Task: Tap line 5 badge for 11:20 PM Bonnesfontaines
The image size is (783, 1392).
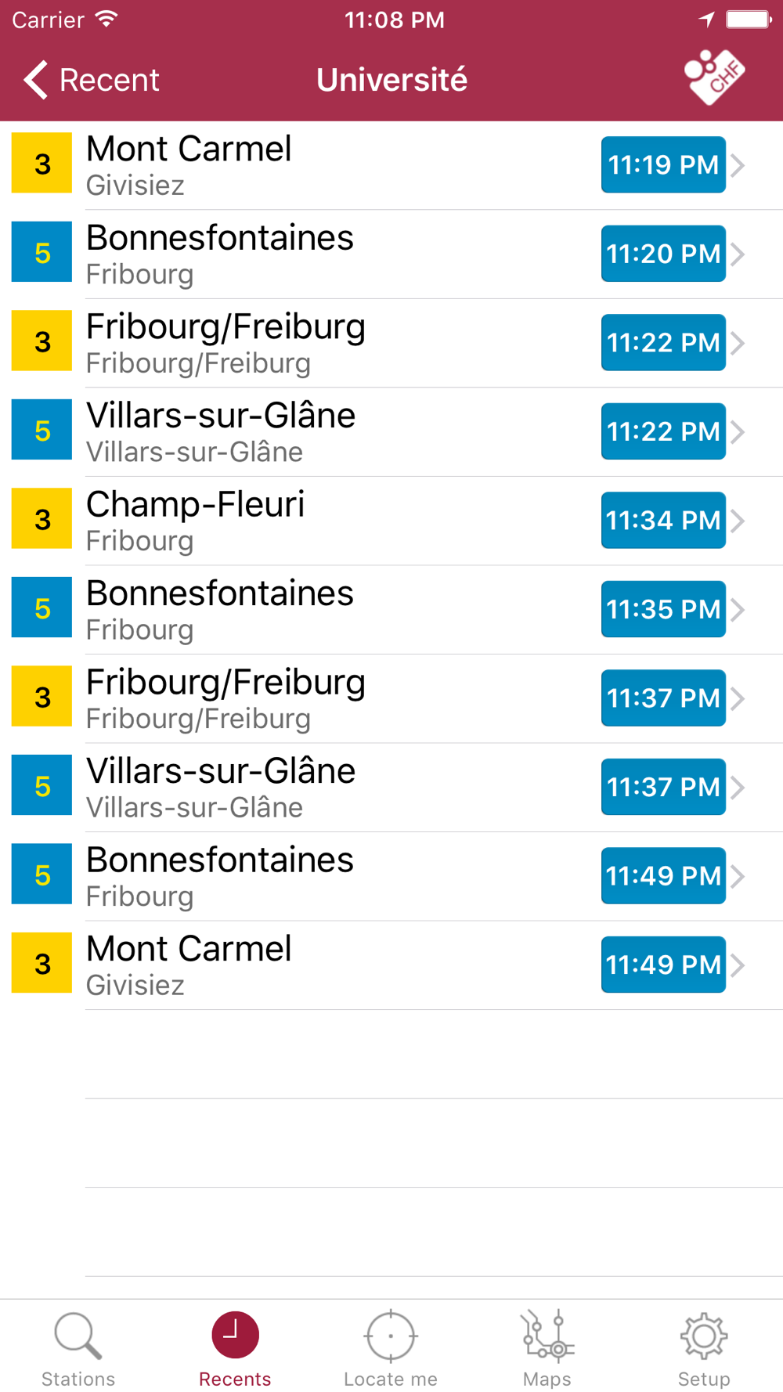Action: [42, 253]
